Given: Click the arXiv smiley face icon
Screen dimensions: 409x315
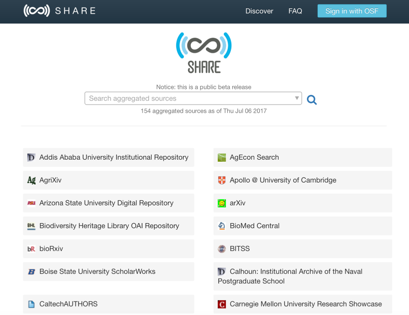Looking at the screenshot, I should pyautogui.click(x=222, y=203).
